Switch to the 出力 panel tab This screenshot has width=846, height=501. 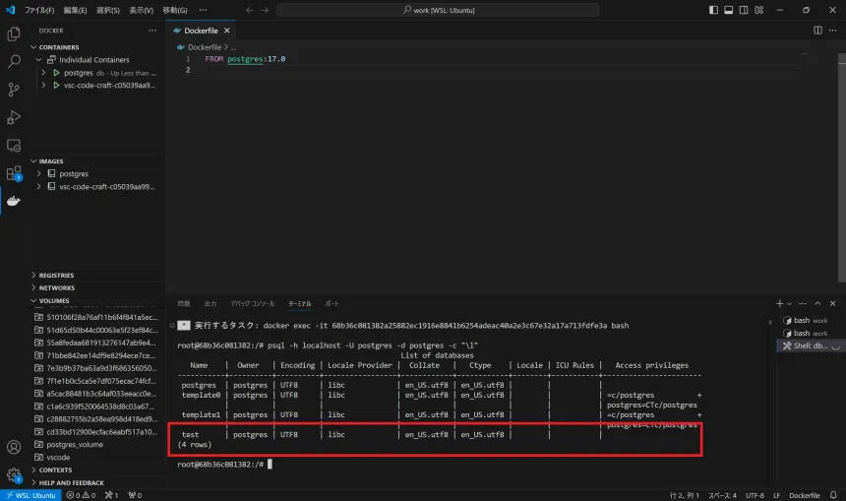(x=211, y=304)
